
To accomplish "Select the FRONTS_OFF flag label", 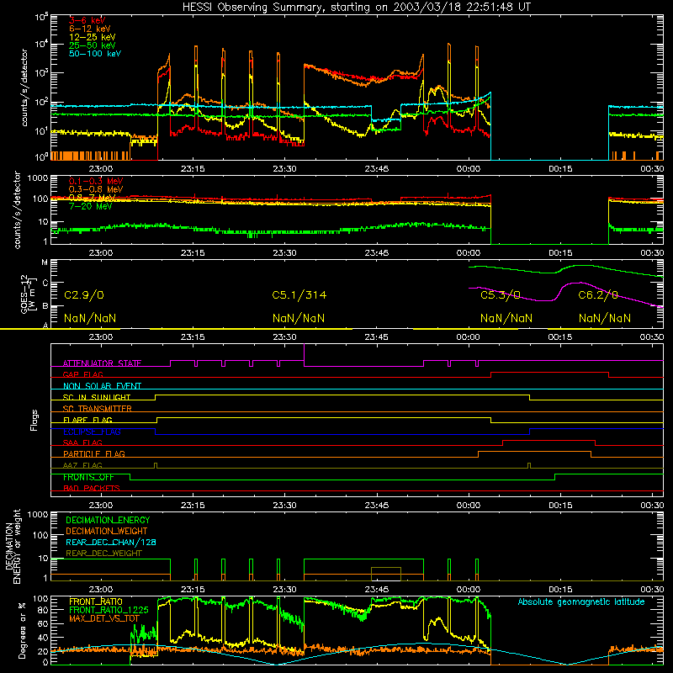I will coord(88,477).
